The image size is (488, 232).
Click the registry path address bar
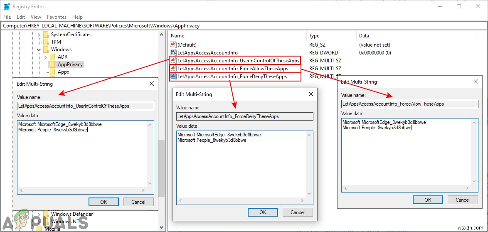(x=244, y=26)
